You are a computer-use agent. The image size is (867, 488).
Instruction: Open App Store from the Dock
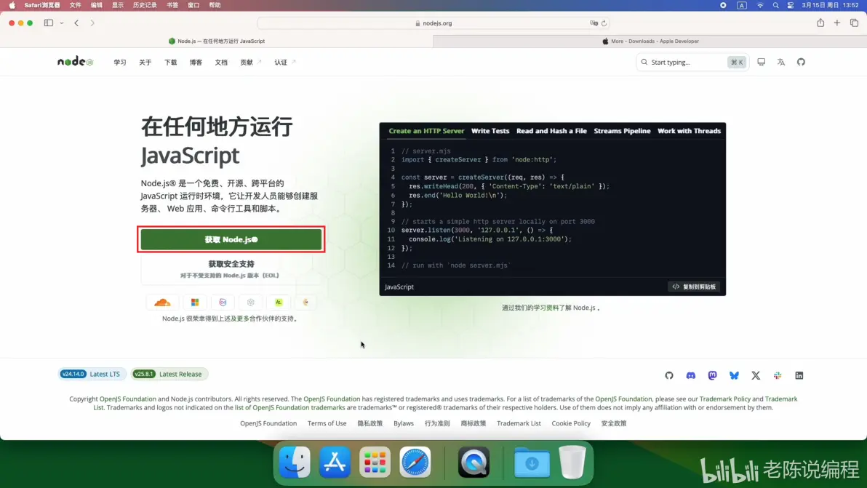pos(335,462)
